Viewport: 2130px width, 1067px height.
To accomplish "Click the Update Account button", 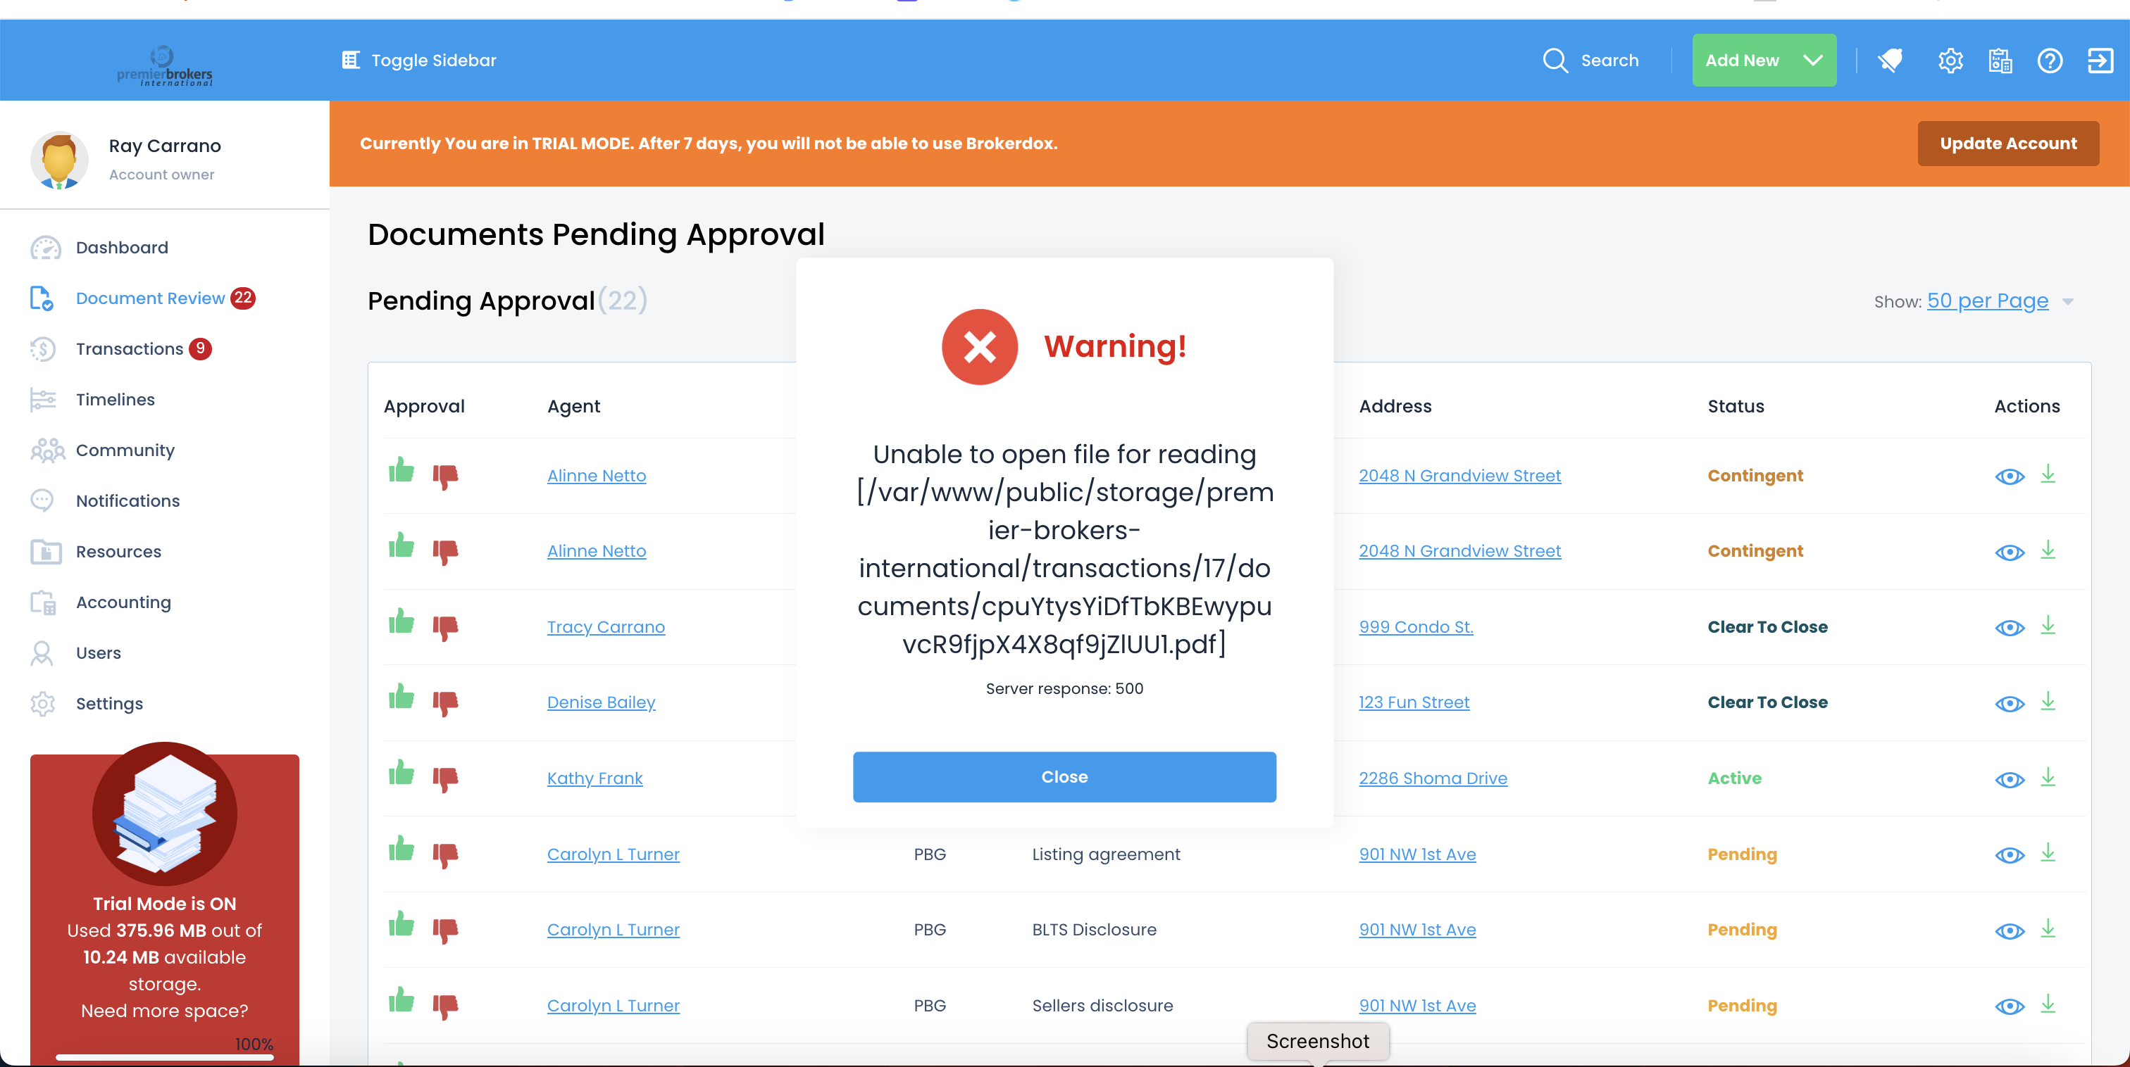I will (2007, 144).
